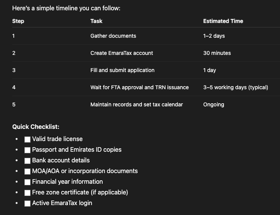280x215 pixels.
Task: Select the Ongoing time cell
Action: tap(213, 104)
